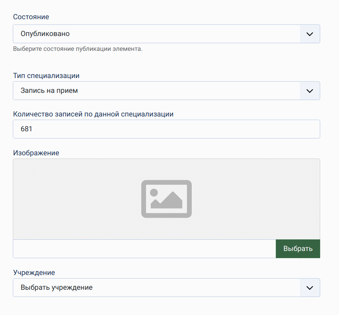Expand the Выбрать учреждение combo box
The width and height of the screenshot is (339, 315).
pos(156,288)
